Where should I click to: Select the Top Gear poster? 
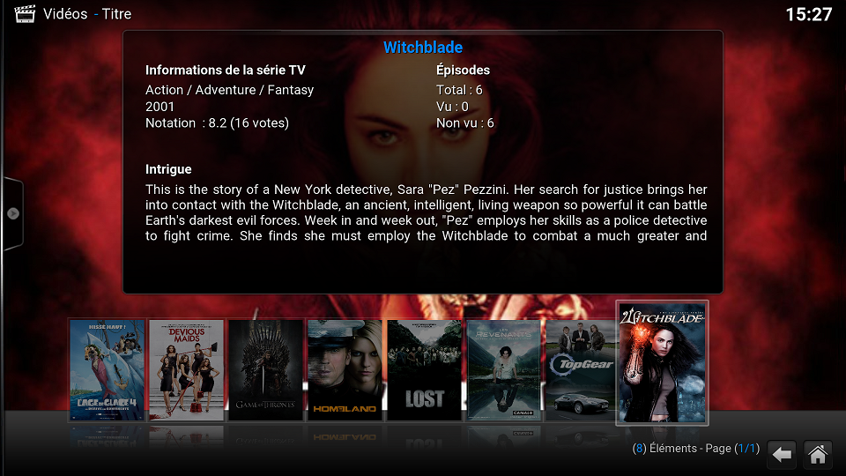click(x=581, y=370)
